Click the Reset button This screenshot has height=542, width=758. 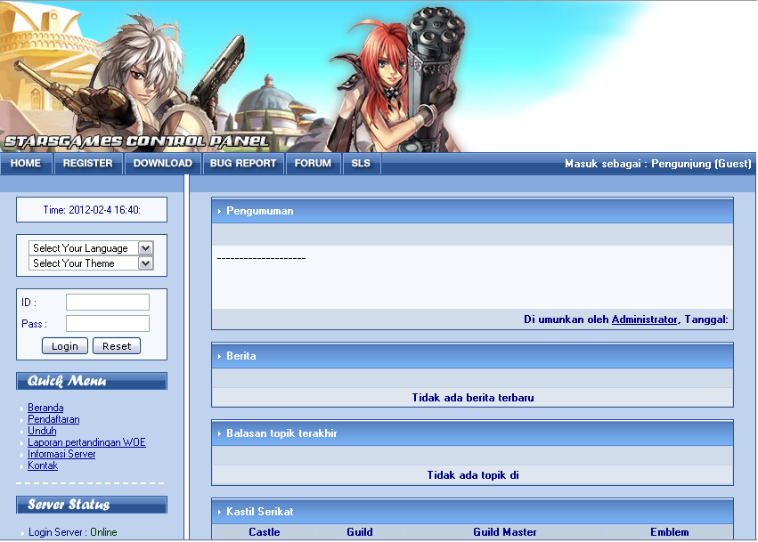tap(117, 346)
